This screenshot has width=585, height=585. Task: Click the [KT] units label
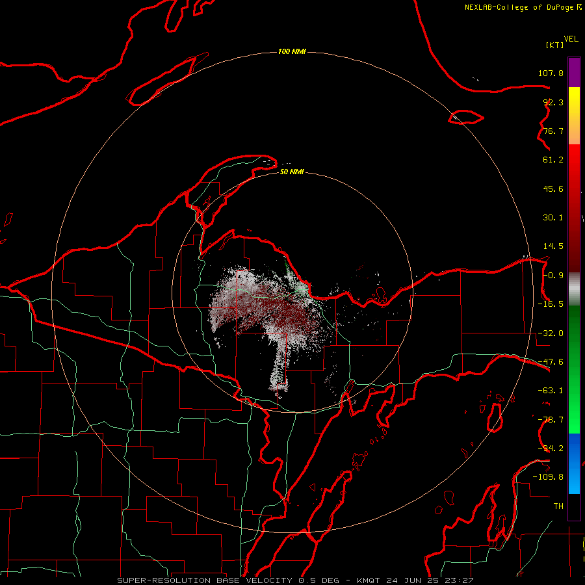tap(555, 45)
